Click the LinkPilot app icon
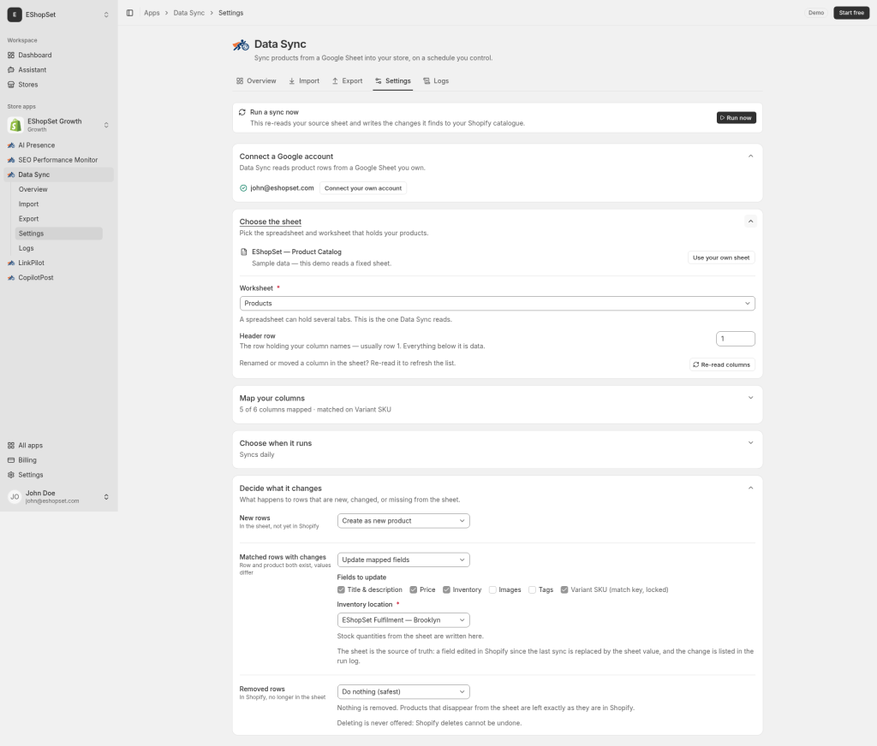Image resolution: width=877 pixels, height=746 pixels. [11, 263]
